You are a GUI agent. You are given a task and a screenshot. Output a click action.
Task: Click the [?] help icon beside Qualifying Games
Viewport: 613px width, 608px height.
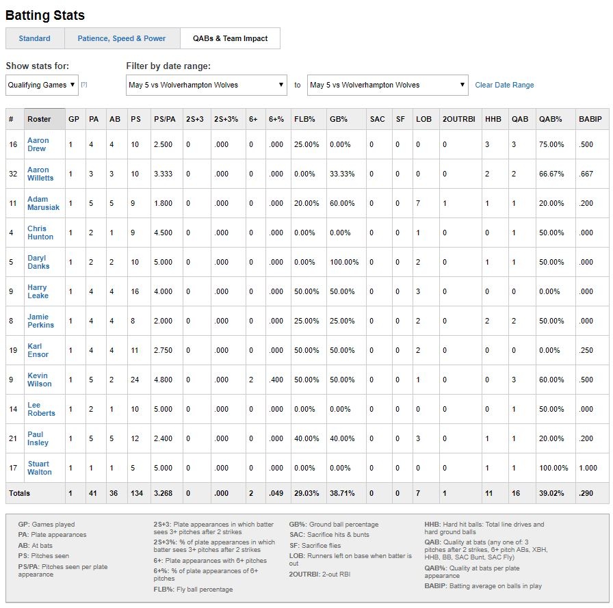pyautogui.click(x=84, y=85)
